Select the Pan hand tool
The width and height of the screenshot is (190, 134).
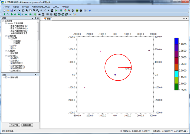pyautogui.click(x=30, y=11)
